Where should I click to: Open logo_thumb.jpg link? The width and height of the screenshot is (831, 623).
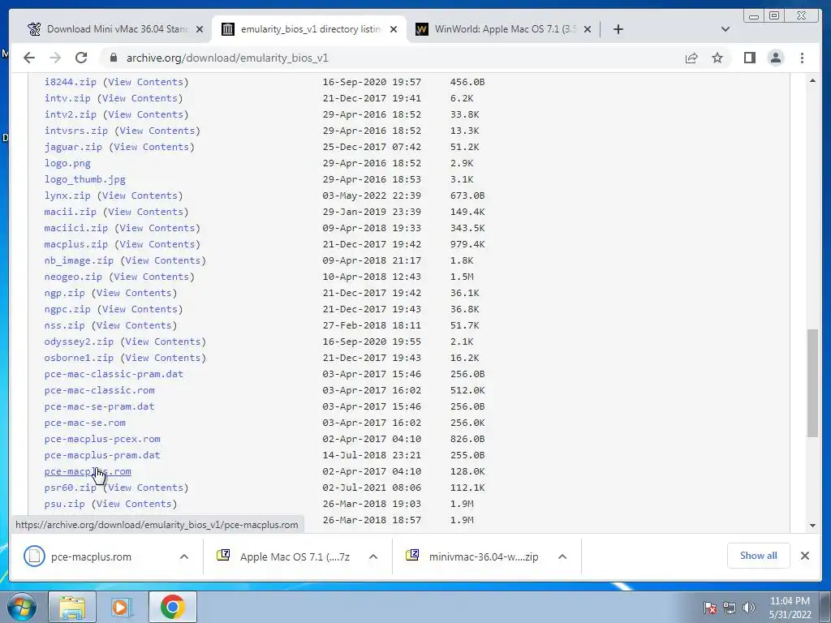[84, 179]
